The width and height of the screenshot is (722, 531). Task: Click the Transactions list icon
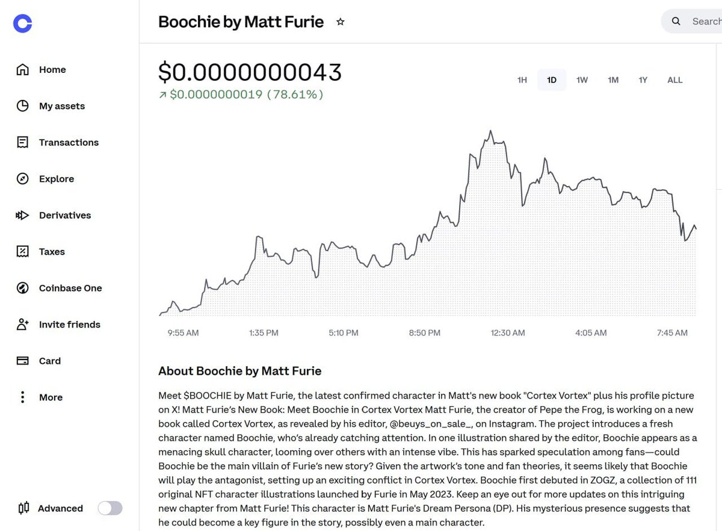click(22, 143)
